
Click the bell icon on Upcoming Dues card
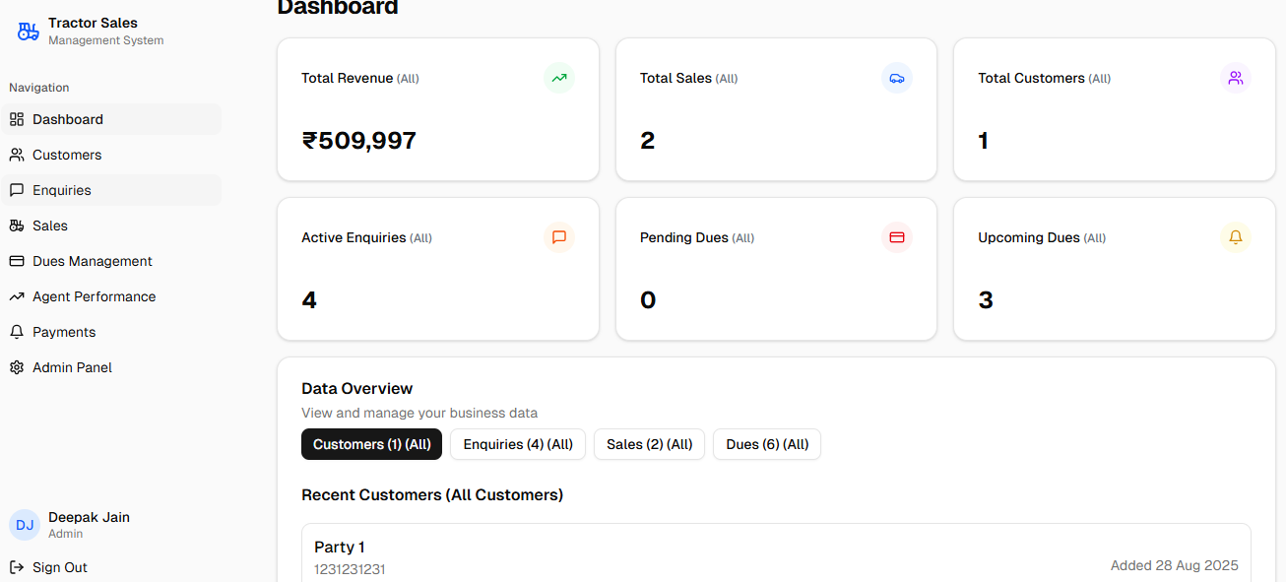[x=1235, y=237]
